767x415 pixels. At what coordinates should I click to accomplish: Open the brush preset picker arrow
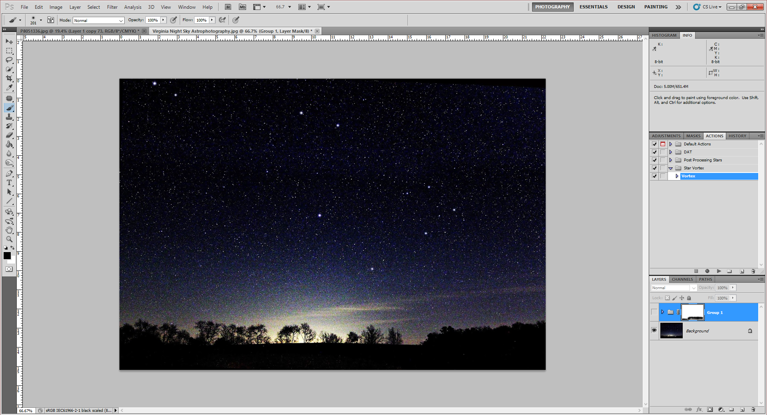point(41,20)
